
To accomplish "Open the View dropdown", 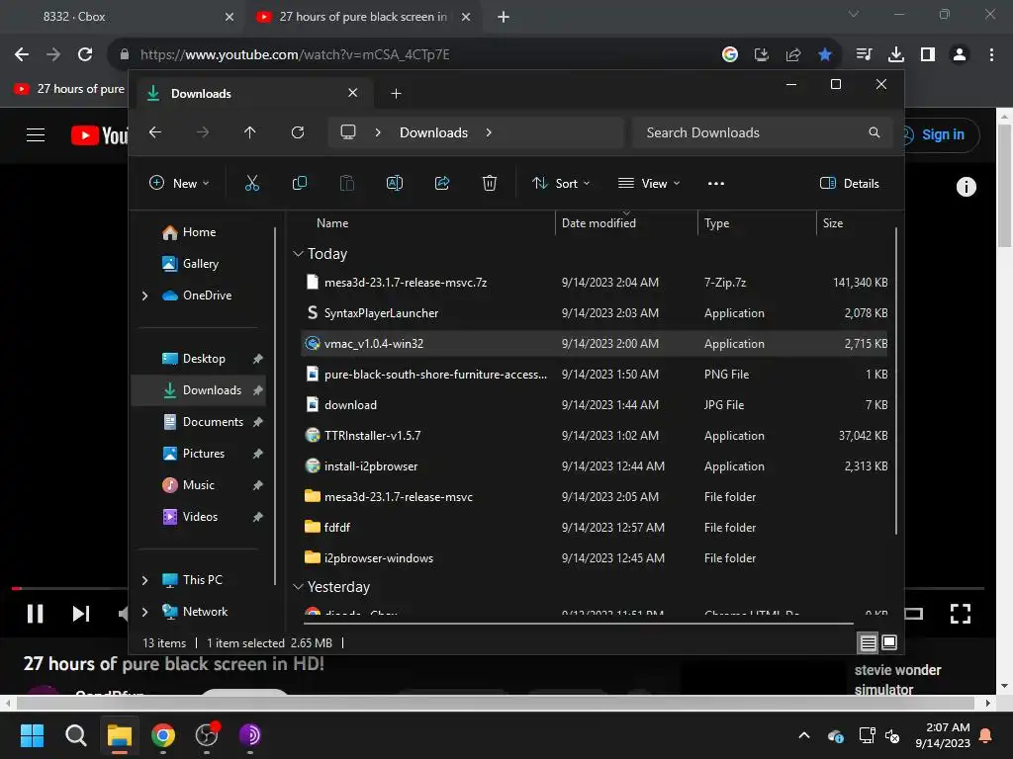I will click(649, 183).
